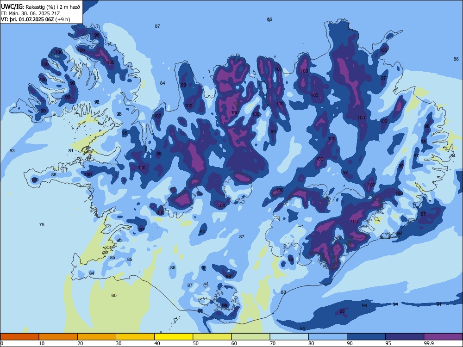Click the map humidity value '83'
The height and width of the screenshot is (347, 463).
[x=12, y=151]
